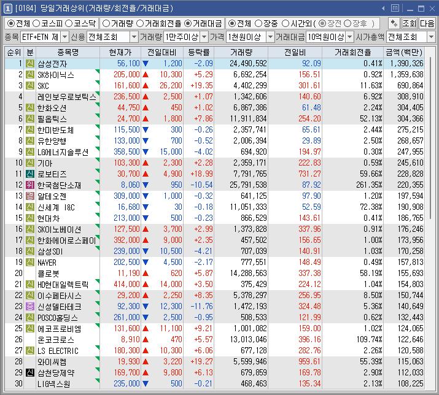Viewport: 439px width, 395px height.
Task: Select the 시간외 radio button
Action: (286, 23)
